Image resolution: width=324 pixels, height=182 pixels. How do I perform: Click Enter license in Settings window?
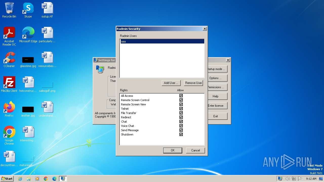click(217, 106)
